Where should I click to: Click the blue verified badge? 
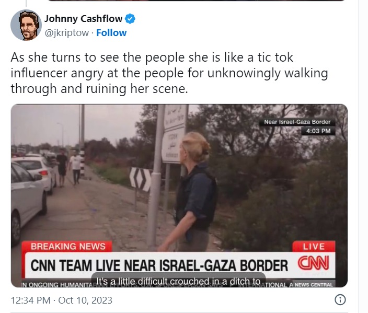130,19
